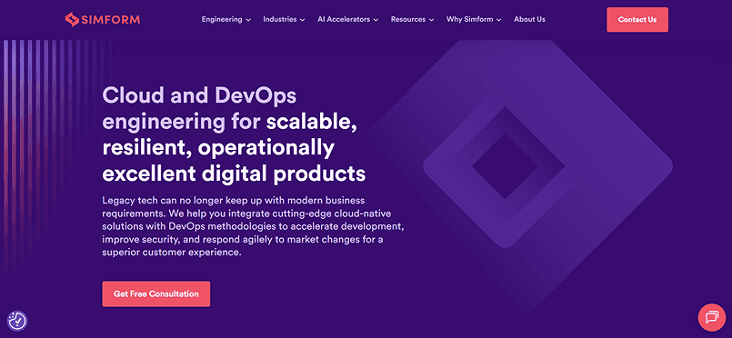Open the AI Accelerators menu

pyautogui.click(x=347, y=20)
